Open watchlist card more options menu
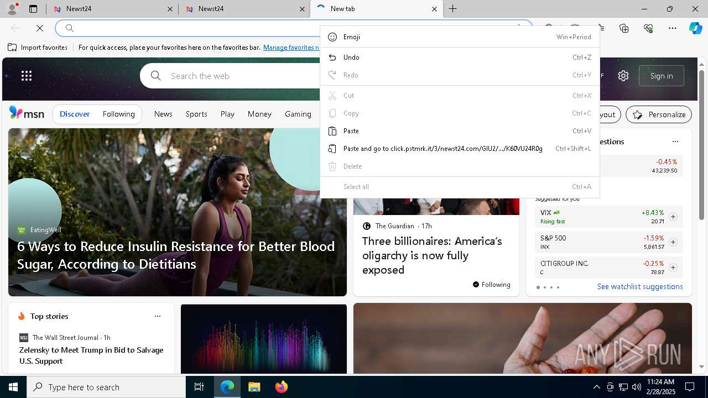Viewport: 708px width, 398px height. tap(675, 142)
